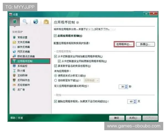Open the 帮助 help link
This screenshot has width=166, height=133.
pos(13,118)
